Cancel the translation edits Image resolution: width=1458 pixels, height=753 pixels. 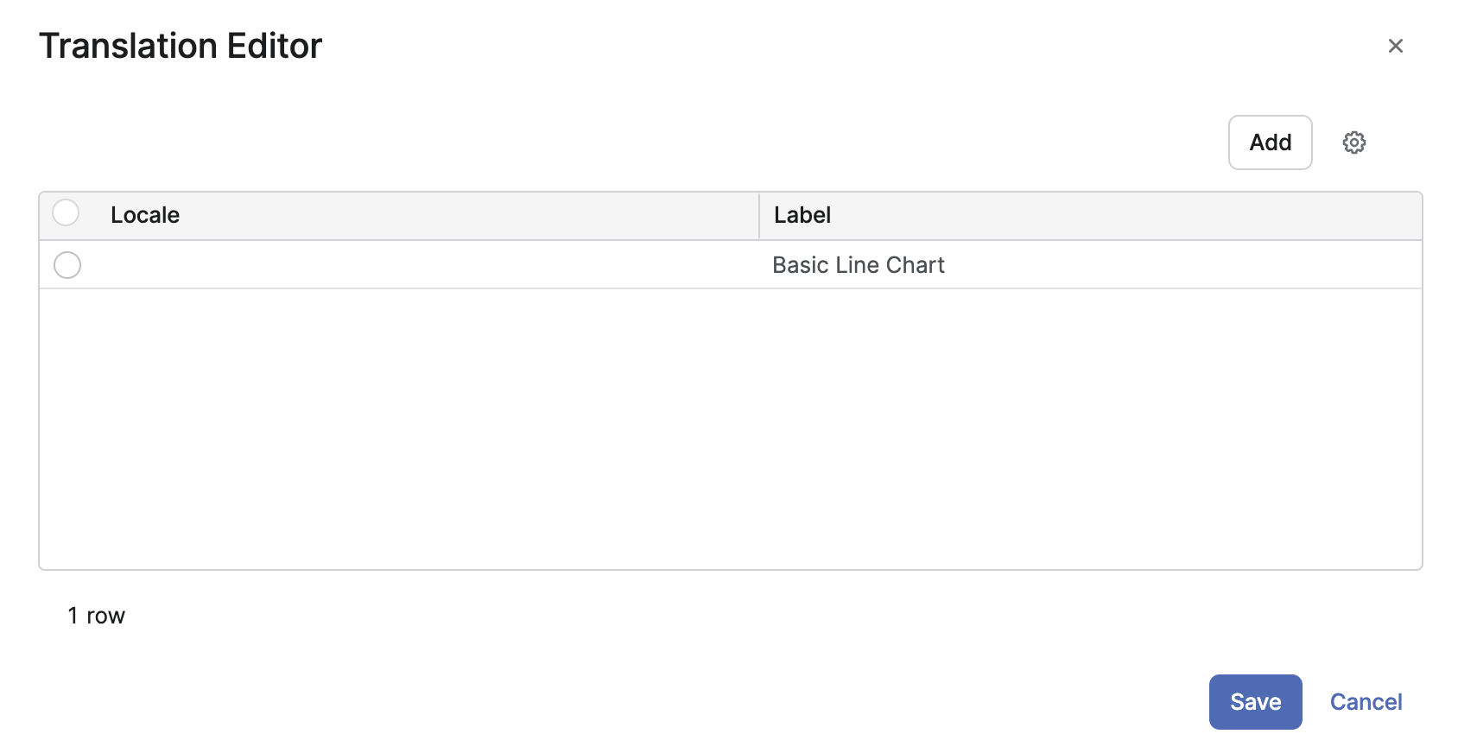pos(1366,702)
